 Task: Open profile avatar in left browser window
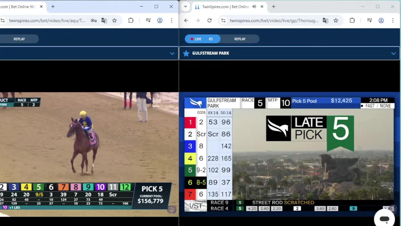click(x=160, y=21)
